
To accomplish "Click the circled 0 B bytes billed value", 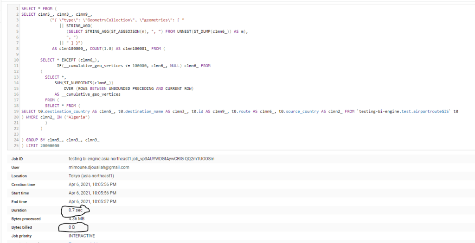I will pyautogui.click(x=72, y=227).
